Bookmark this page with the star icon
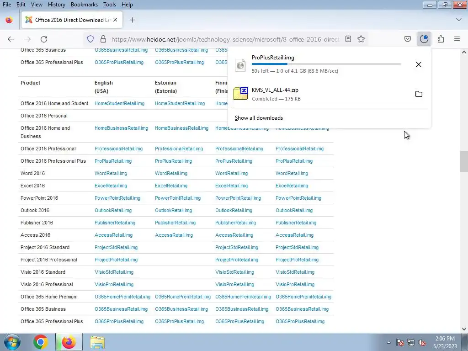 [361, 39]
